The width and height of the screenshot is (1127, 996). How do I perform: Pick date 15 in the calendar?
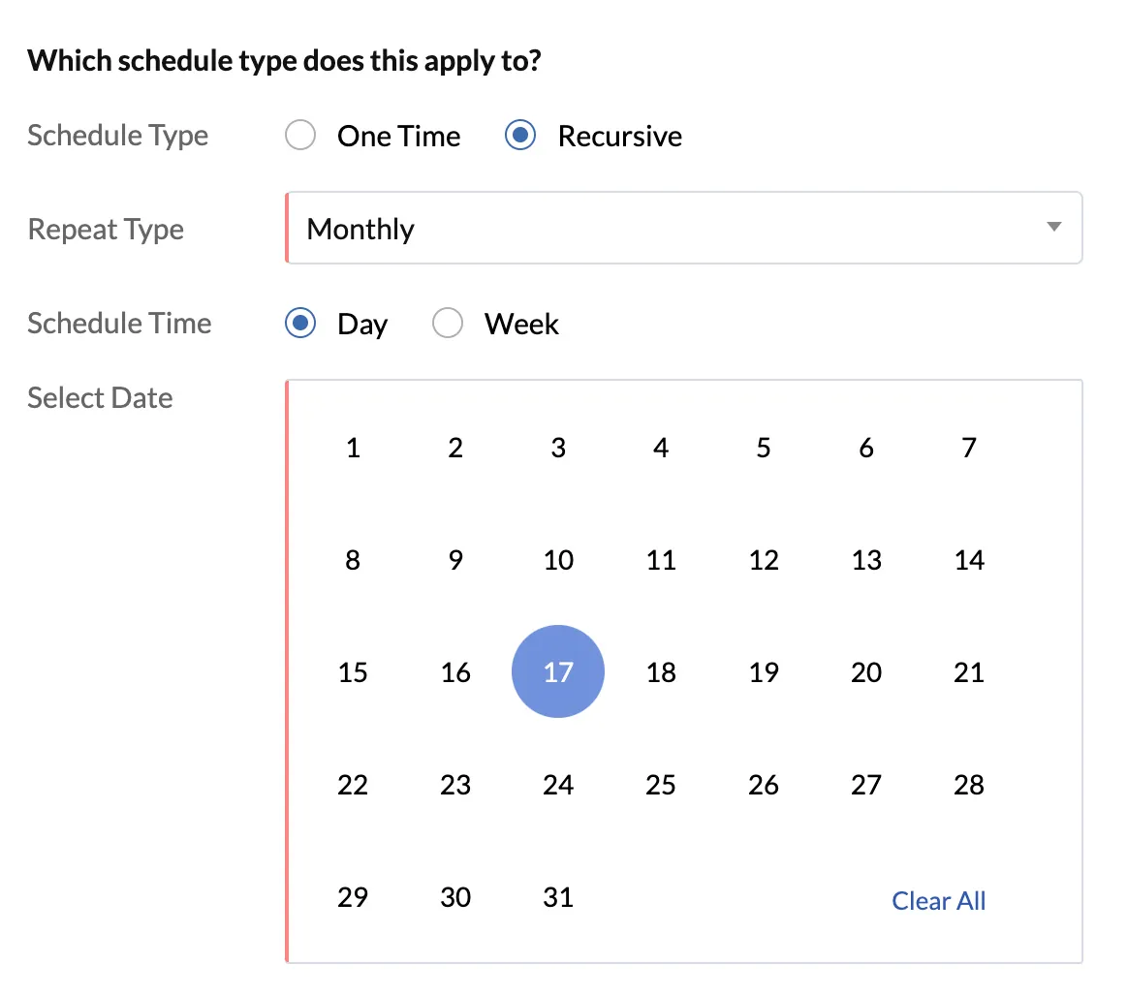coord(353,671)
